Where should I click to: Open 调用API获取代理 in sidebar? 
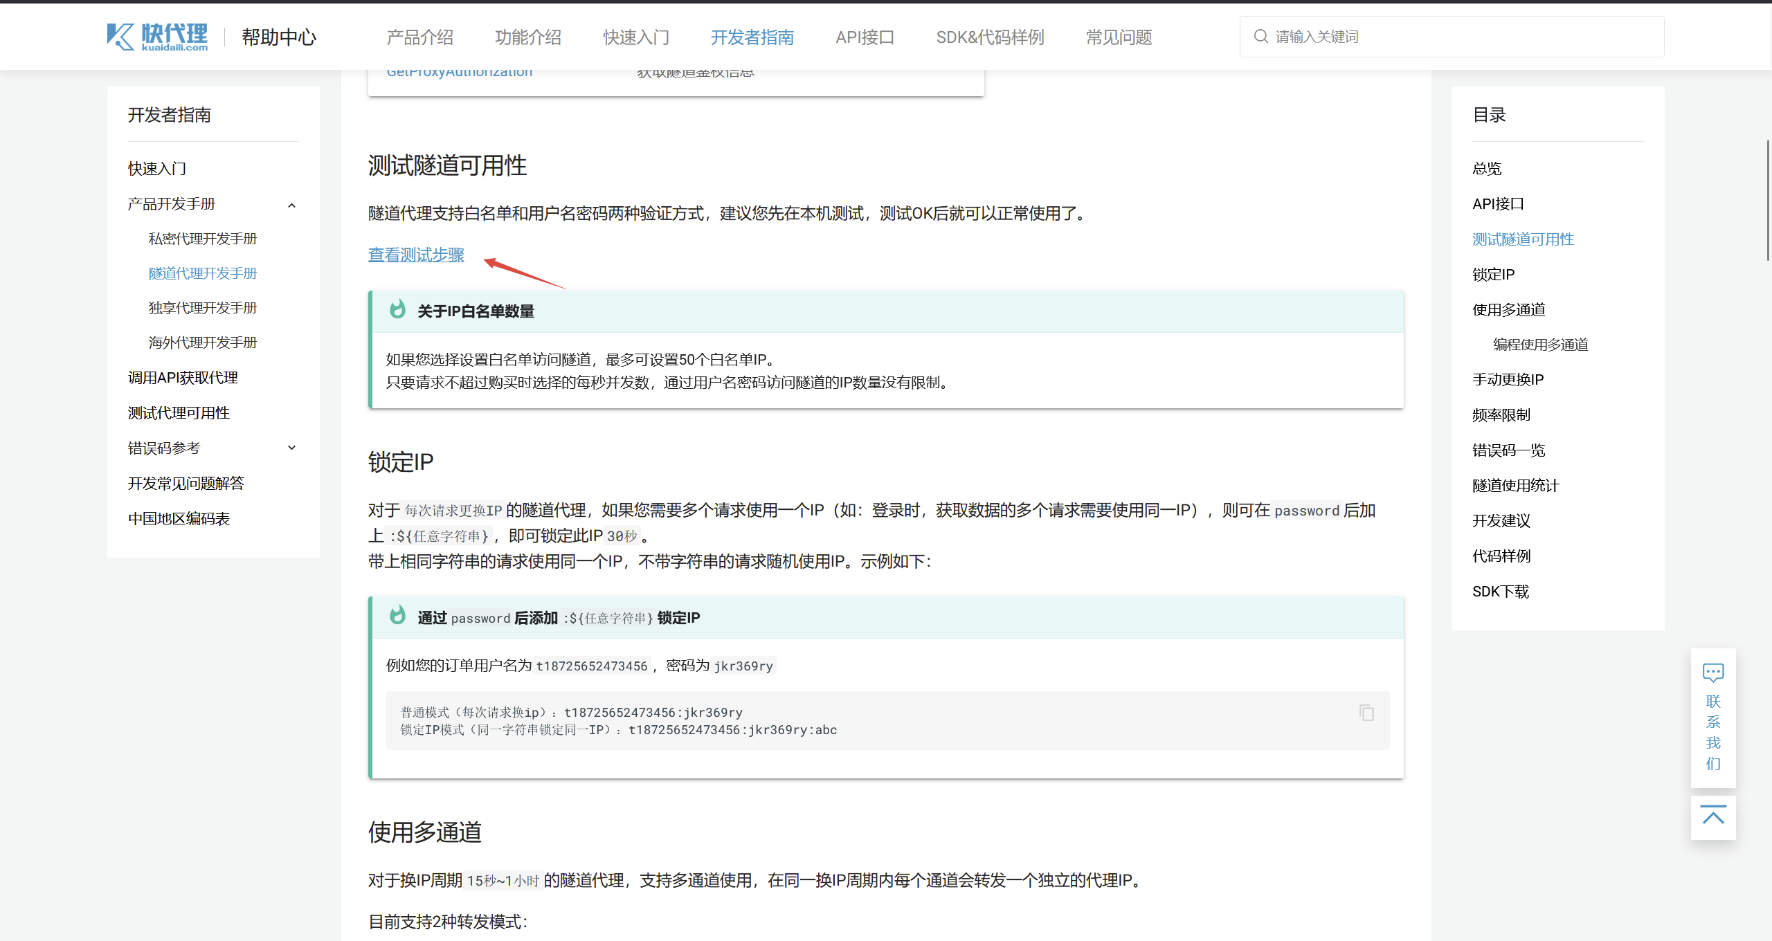183,378
